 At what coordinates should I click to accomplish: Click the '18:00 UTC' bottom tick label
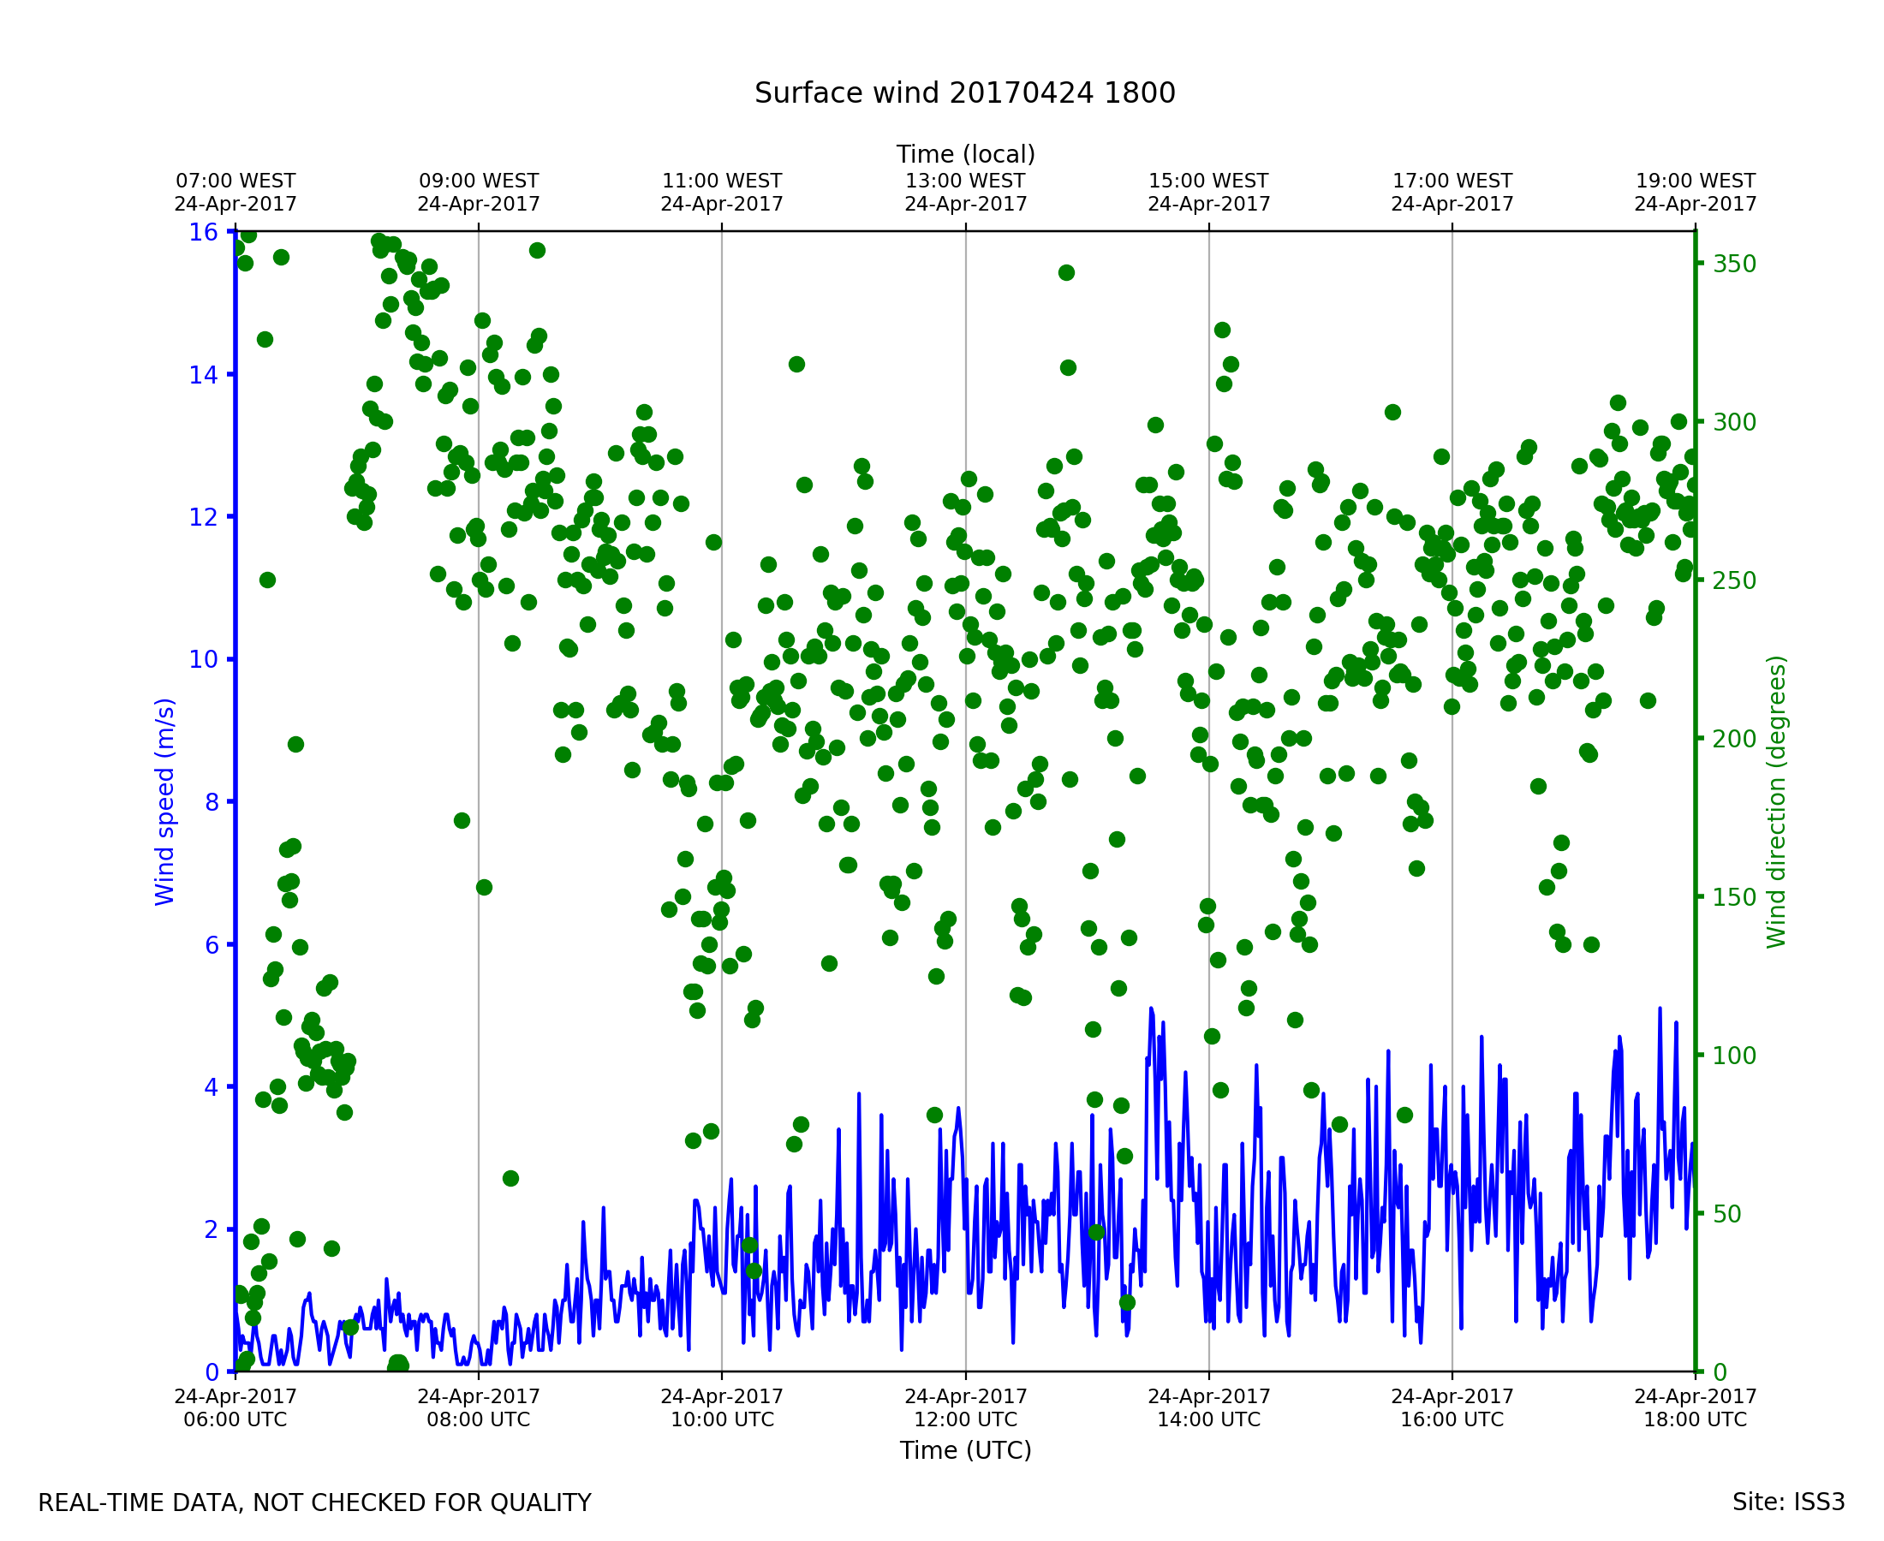pyautogui.click(x=1694, y=1419)
